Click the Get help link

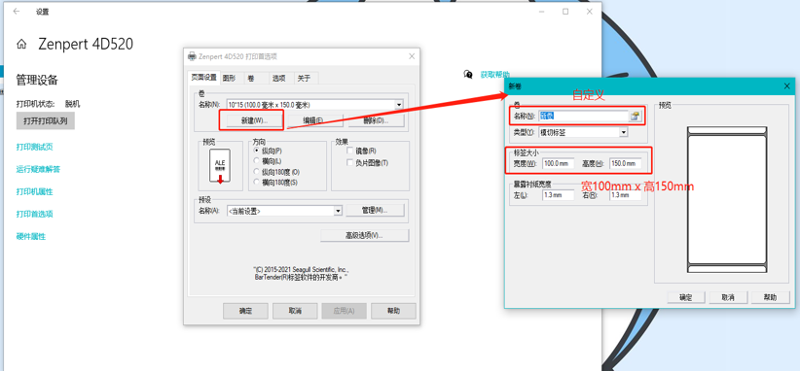pos(495,75)
